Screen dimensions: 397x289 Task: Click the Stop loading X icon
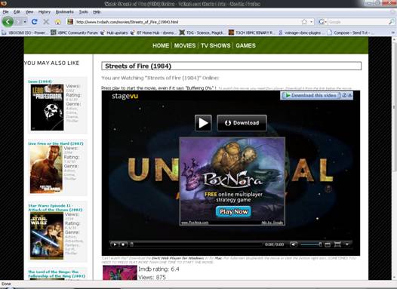click(46, 22)
